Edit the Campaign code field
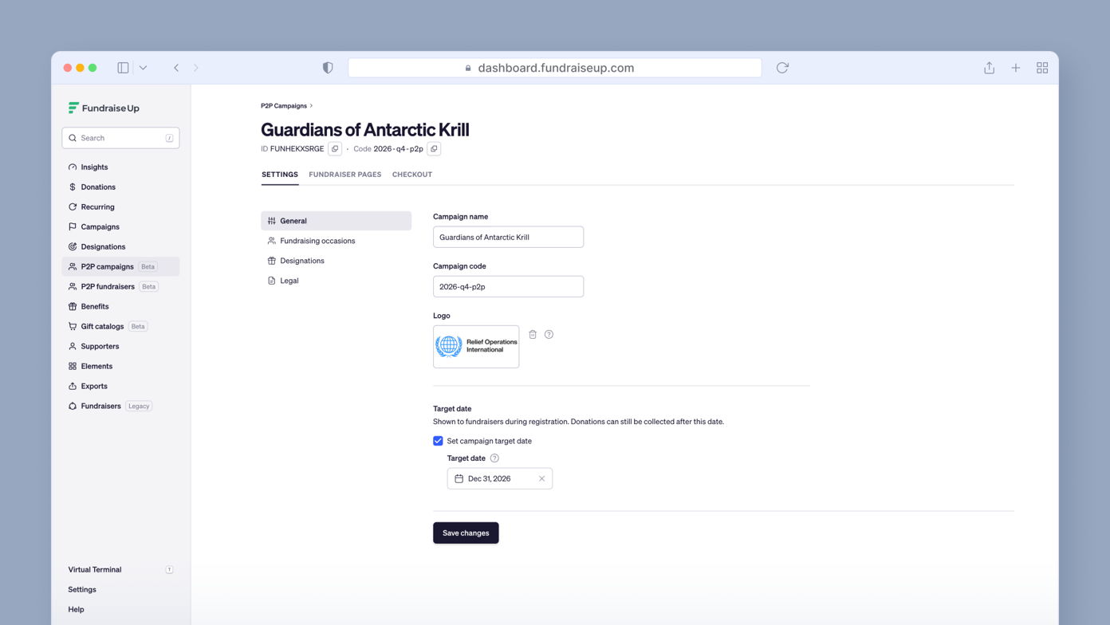1110x625 pixels. 508,286
